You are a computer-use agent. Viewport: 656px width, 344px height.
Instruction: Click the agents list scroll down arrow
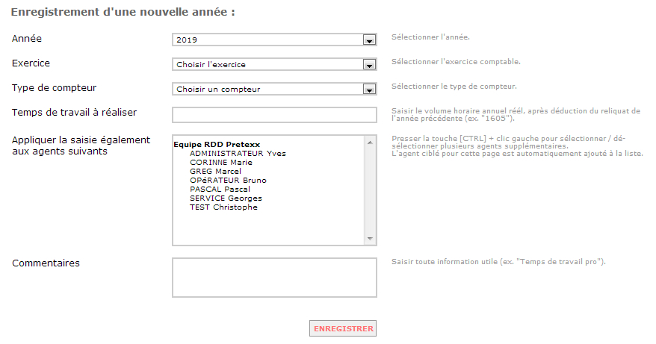[370, 238]
